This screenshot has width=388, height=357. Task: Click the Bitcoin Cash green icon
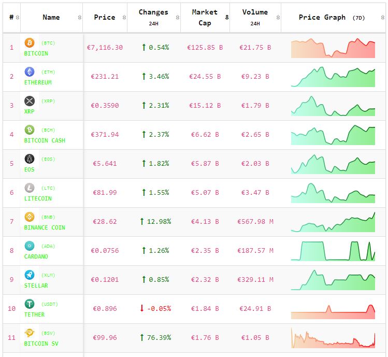pos(30,130)
